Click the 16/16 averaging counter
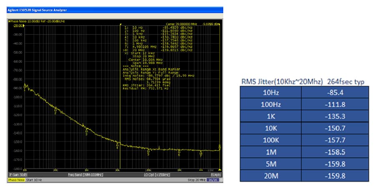The width and height of the screenshot is (383, 191). 213,180
